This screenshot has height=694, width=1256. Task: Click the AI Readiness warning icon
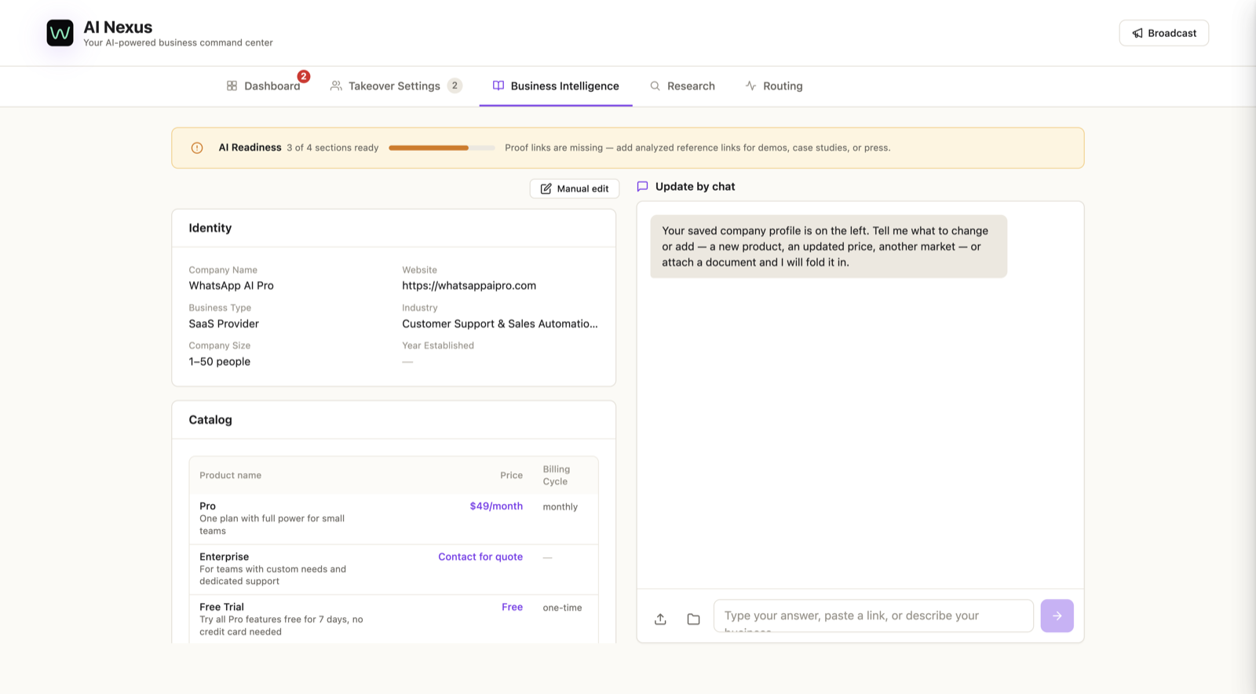pos(197,148)
